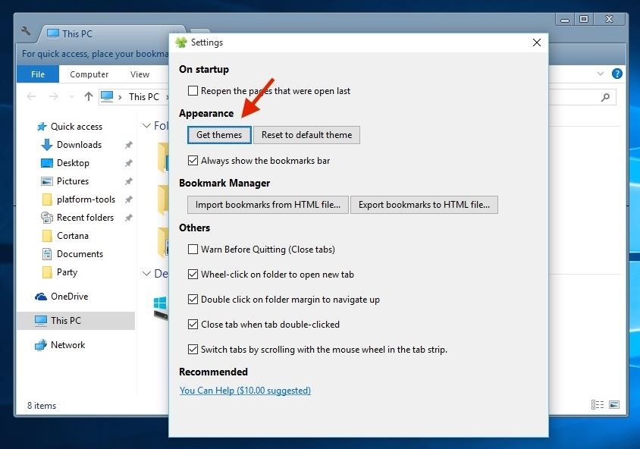This screenshot has width=640, height=449.
Task: Click the search box in Explorer
Action: point(582,97)
